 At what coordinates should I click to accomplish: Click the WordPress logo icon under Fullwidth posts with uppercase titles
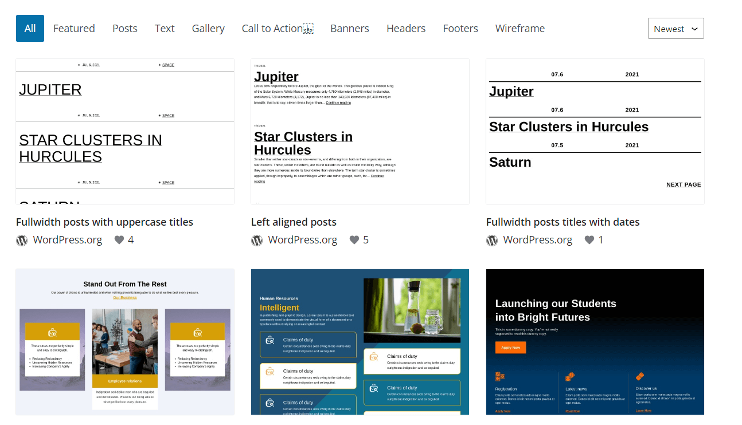[21, 239]
